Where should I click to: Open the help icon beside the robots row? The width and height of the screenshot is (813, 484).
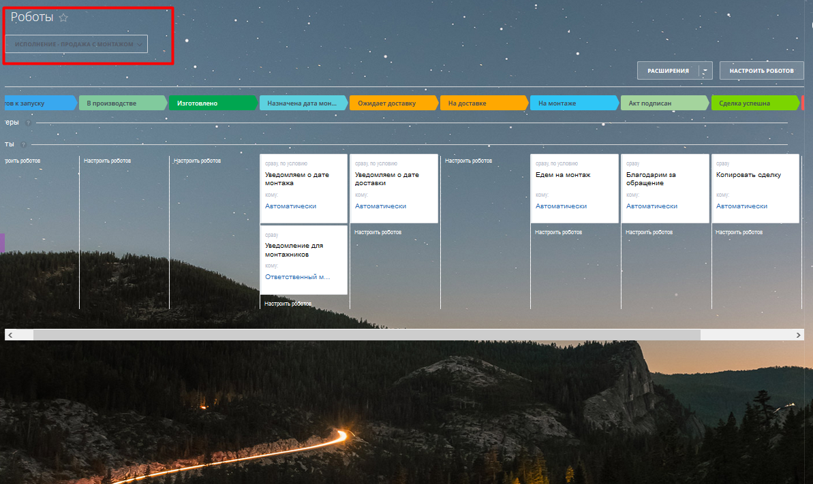coord(23,144)
